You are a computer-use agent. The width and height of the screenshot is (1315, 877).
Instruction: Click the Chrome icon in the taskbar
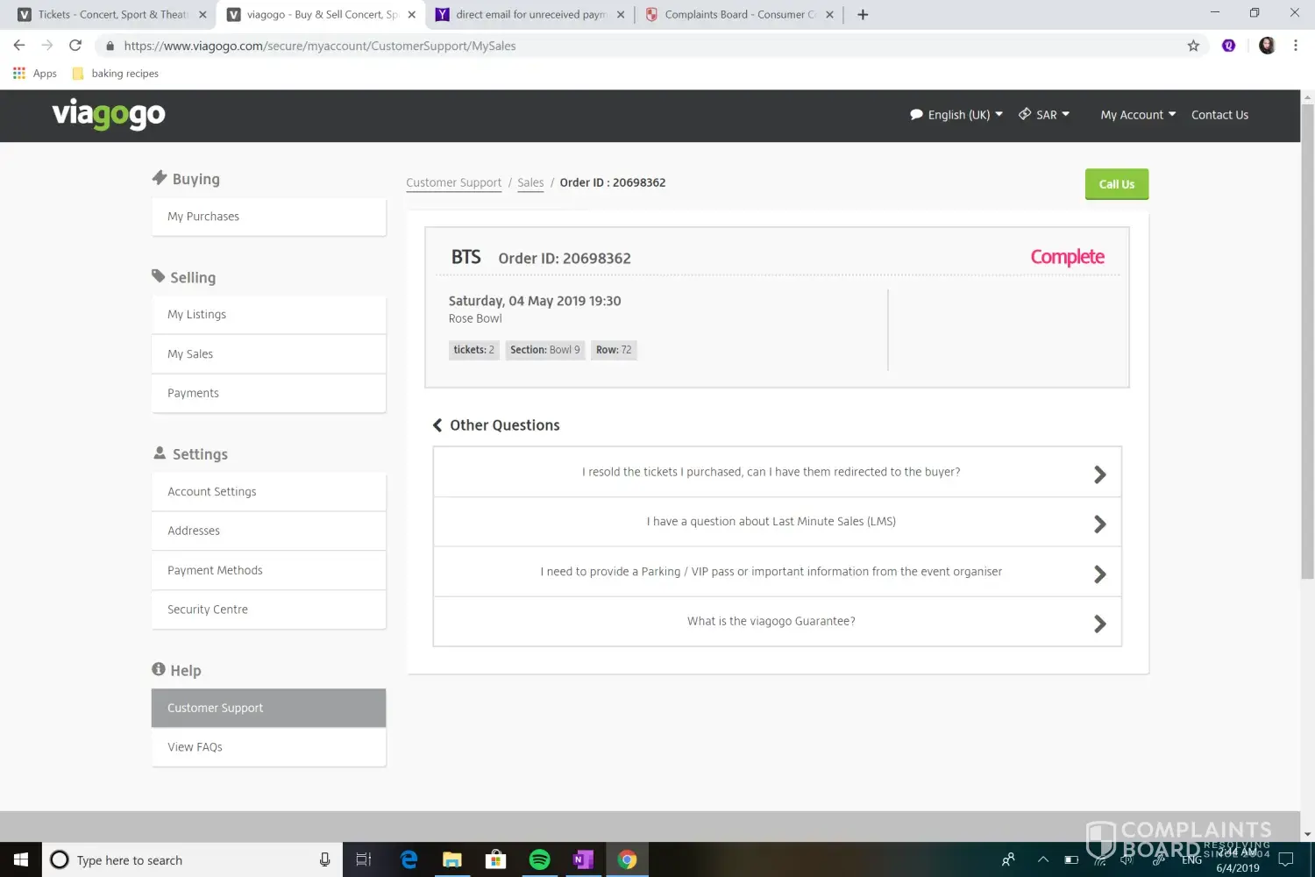click(627, 859)
